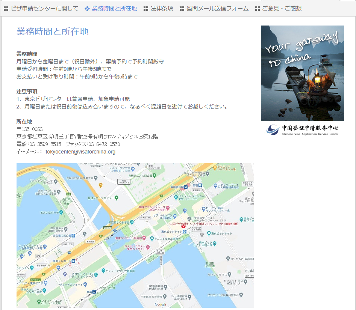Click the 実物大ユニコーンガンダム立像 map pin
Screen dimensions: 356x310
tap(44, 290)
